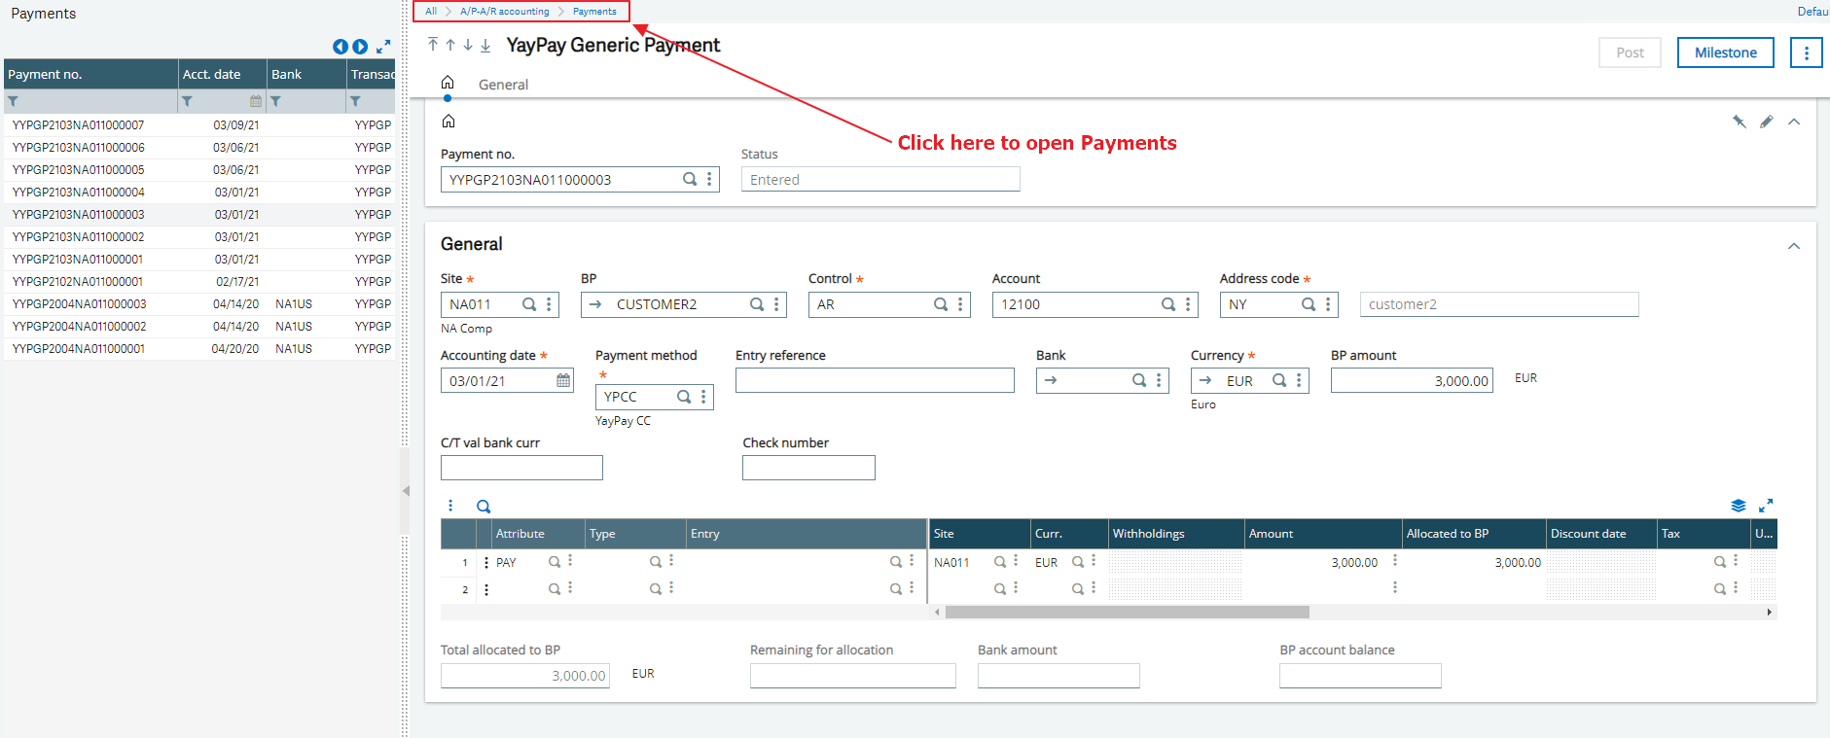Click the scroll-right arrow of grid scrollbar

click(1769, 613)
